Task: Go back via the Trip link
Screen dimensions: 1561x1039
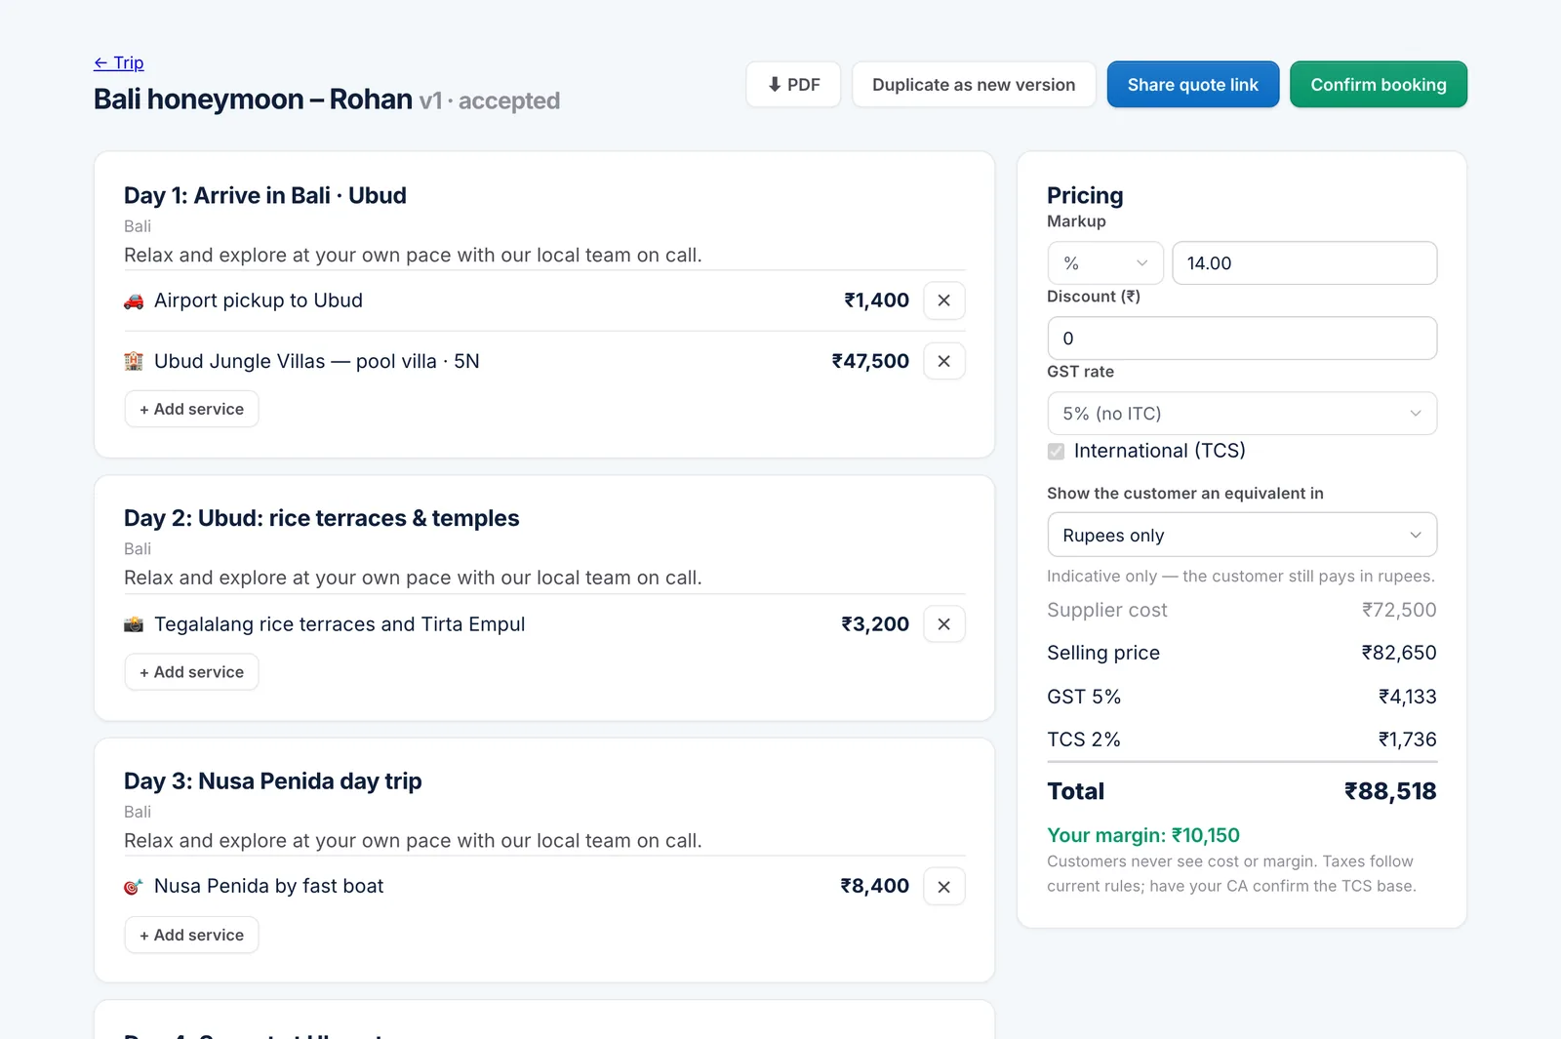Action: pos(119,63)
